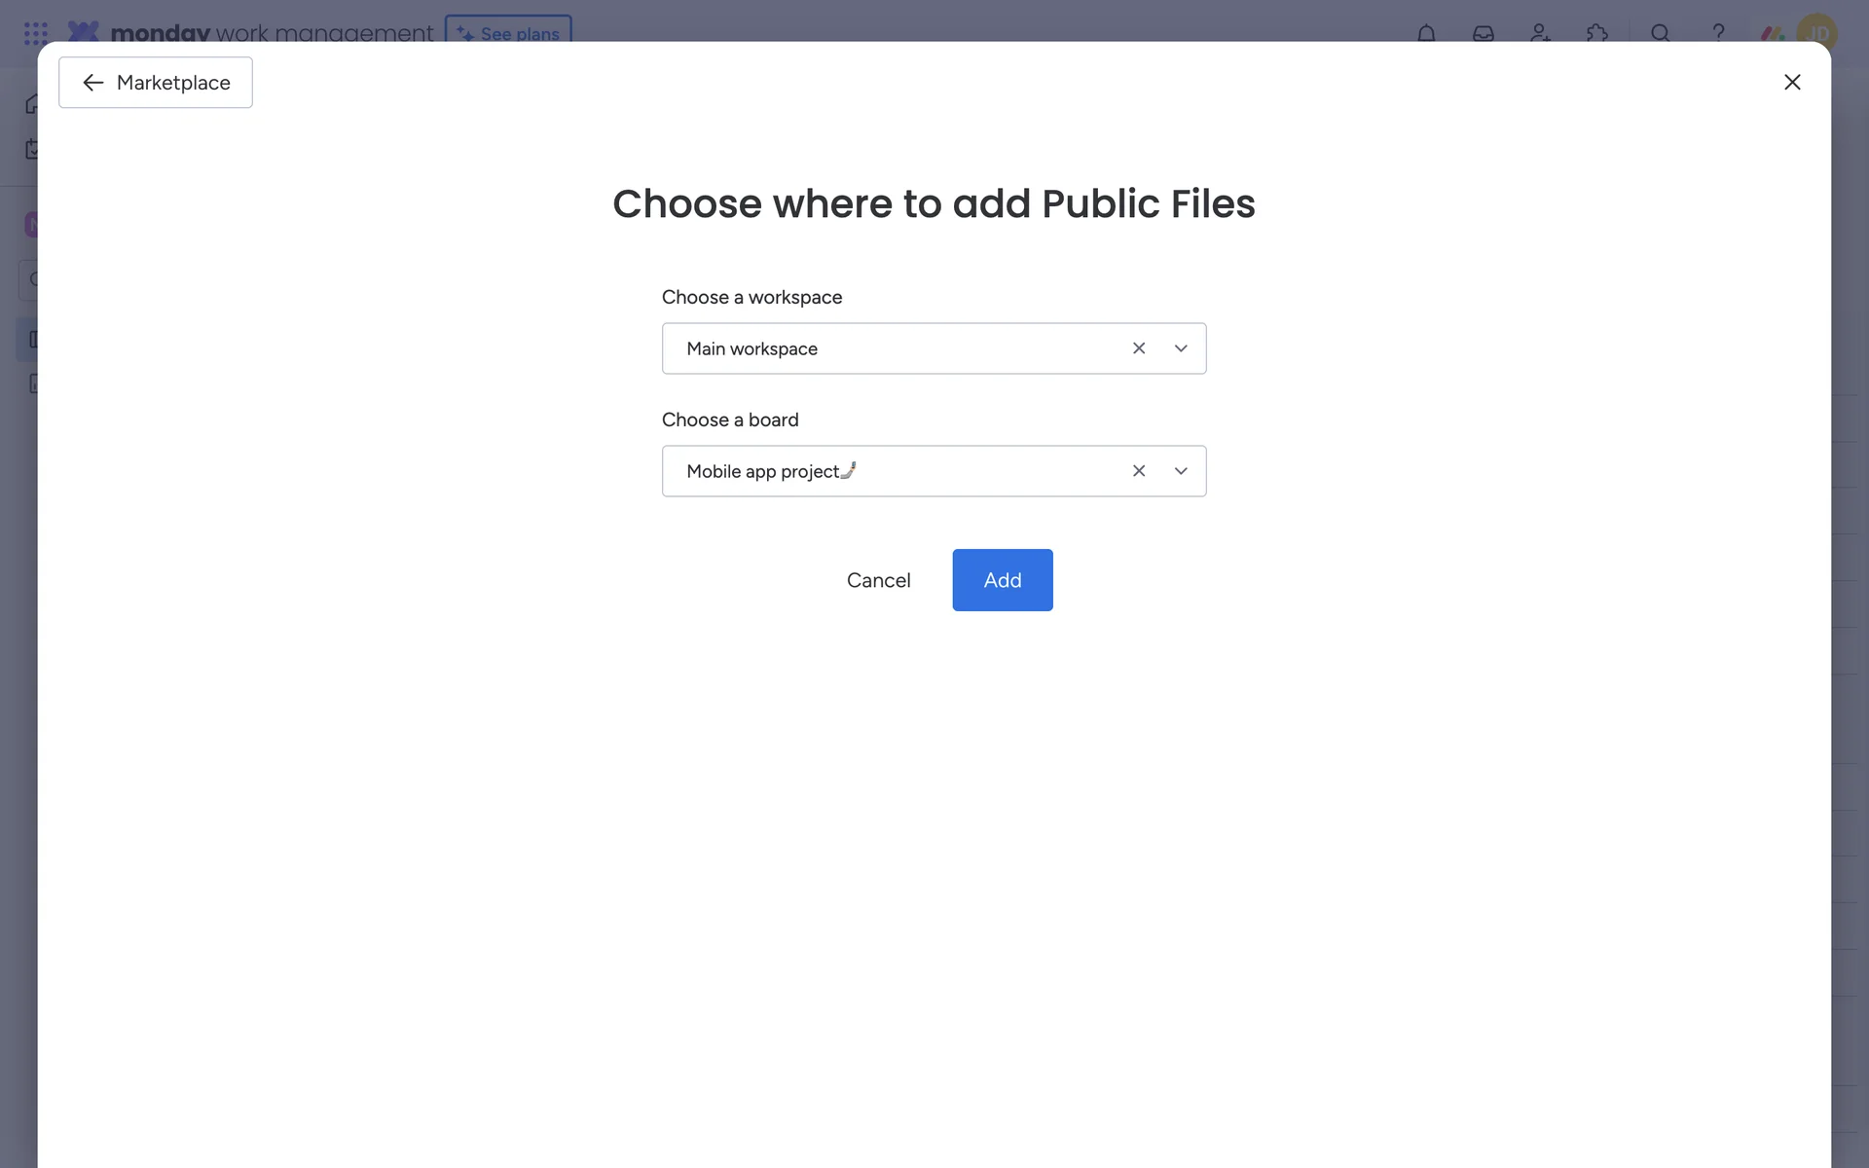Open the notifications bell

[1426, 33]
